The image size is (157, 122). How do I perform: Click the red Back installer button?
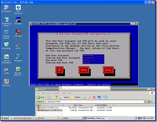point(84,70)
